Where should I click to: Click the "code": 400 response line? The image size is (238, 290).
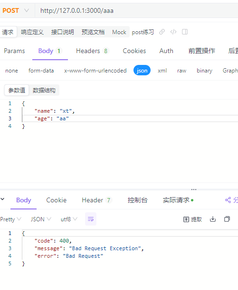pos(53,241)
